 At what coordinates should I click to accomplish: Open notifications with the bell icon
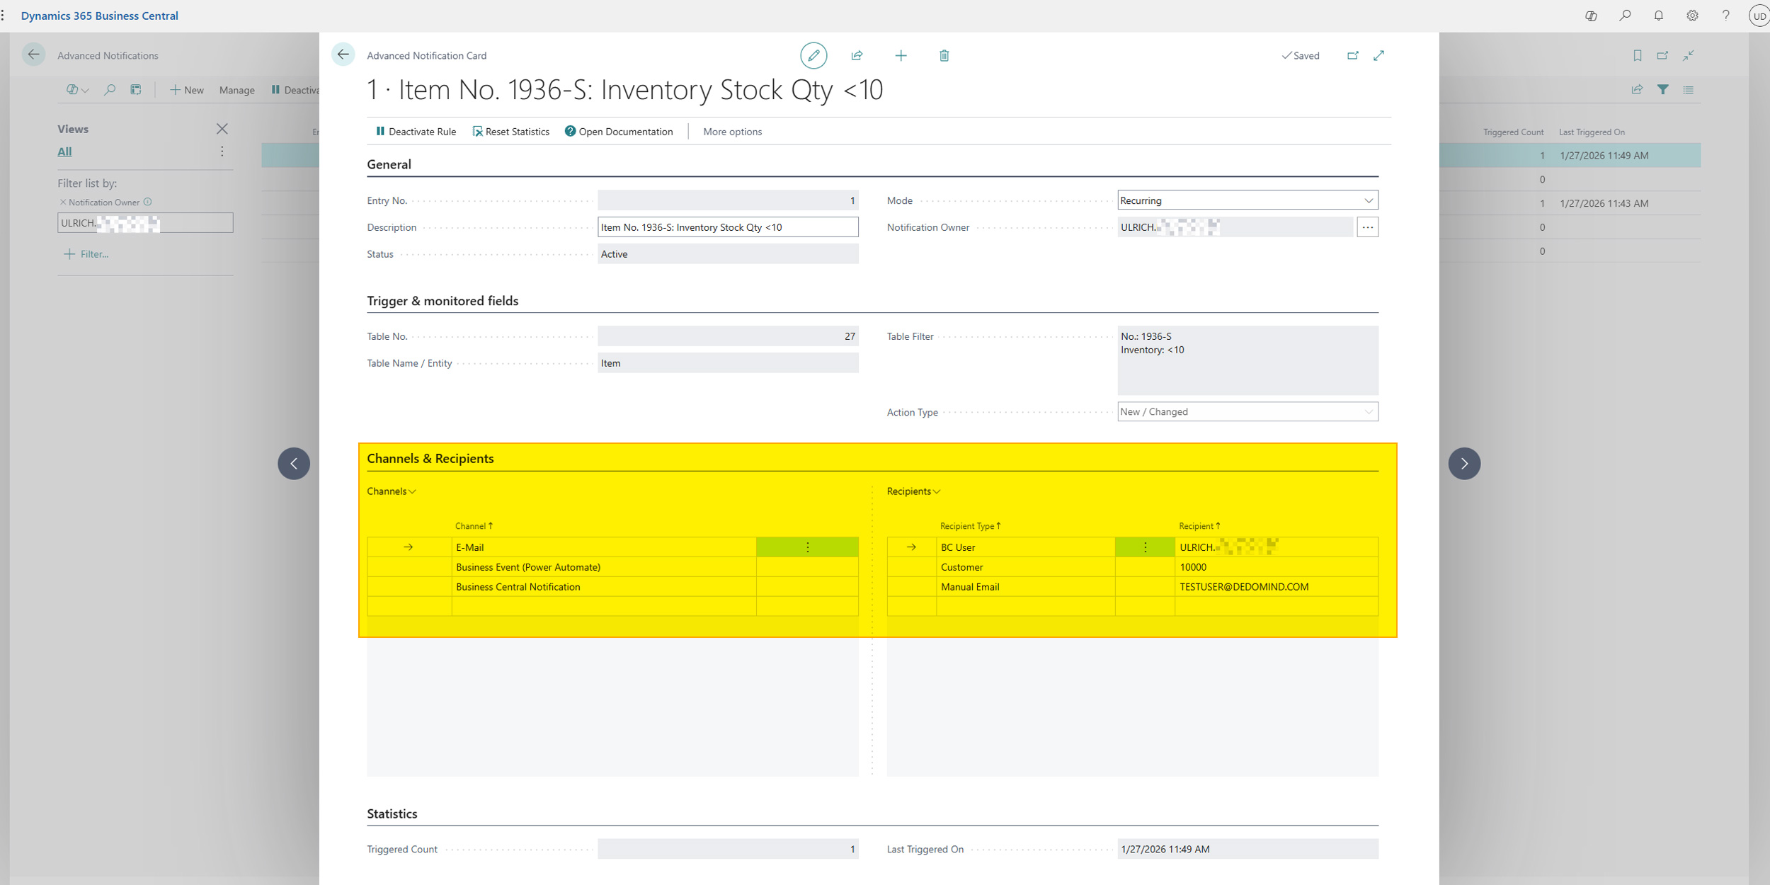[x=1658, y=16]
